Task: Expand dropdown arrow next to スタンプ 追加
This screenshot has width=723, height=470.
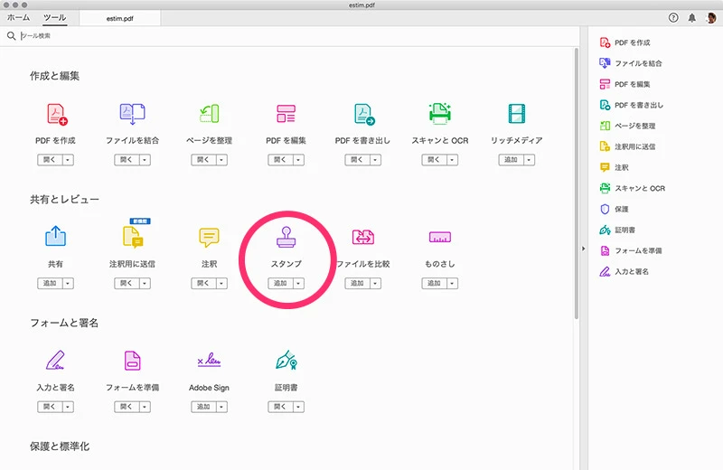Action: click(x=299, y=283)
